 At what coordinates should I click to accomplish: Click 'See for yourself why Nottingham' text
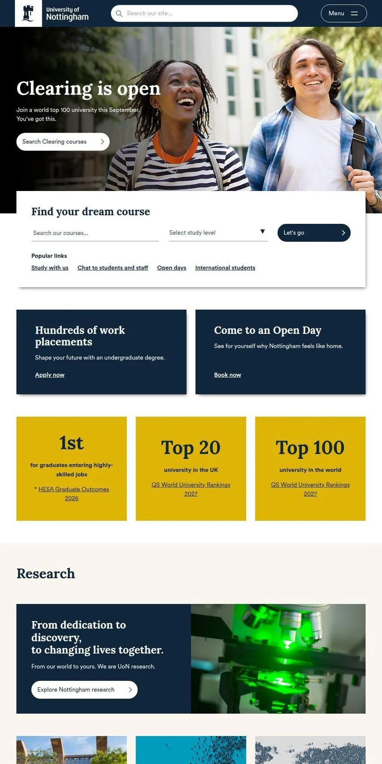pyautogui.click(x=278, y=346)
